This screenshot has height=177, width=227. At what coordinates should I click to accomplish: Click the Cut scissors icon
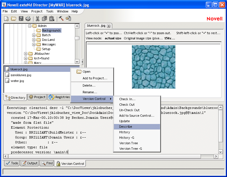click(37, 19)
